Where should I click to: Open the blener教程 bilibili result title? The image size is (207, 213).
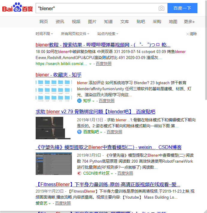103,45
